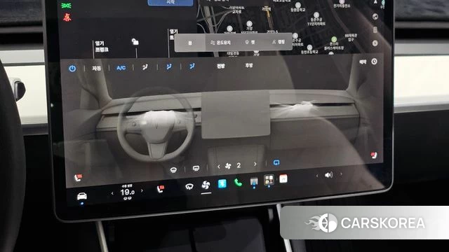
Task: Switch to 전방 (front) climate tab
Action: click(x=220, y=66)
